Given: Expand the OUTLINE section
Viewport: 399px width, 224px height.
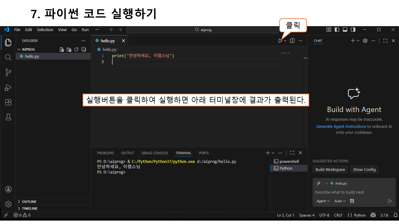Looking at the screenshot, I should [x=29, y=202].
